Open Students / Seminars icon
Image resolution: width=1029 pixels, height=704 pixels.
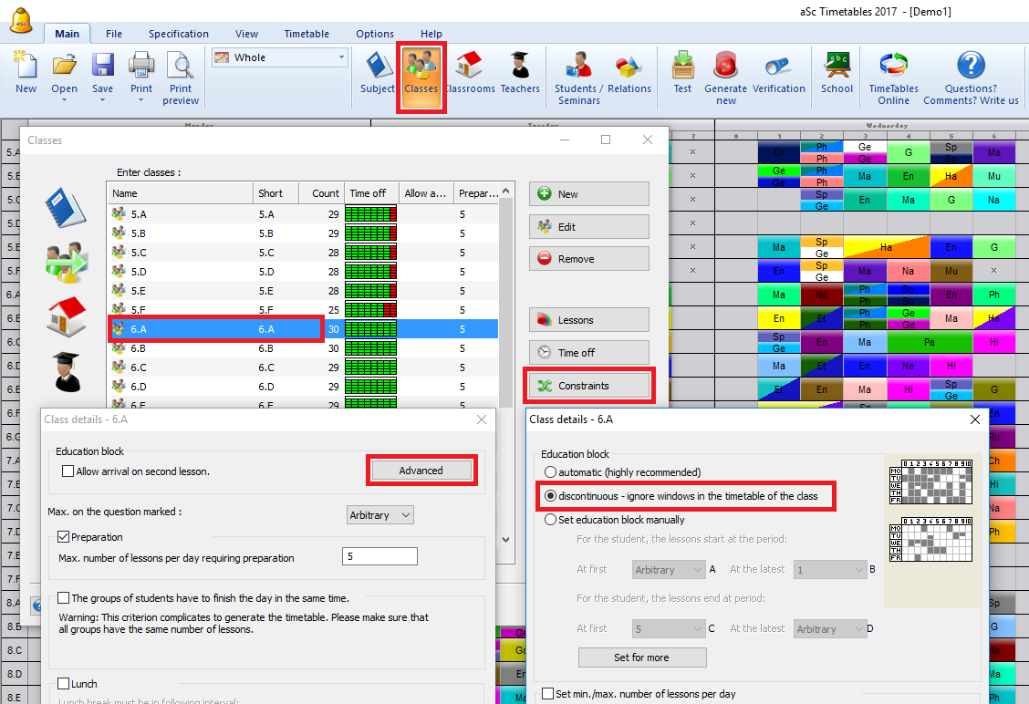(x=578, y=72)
